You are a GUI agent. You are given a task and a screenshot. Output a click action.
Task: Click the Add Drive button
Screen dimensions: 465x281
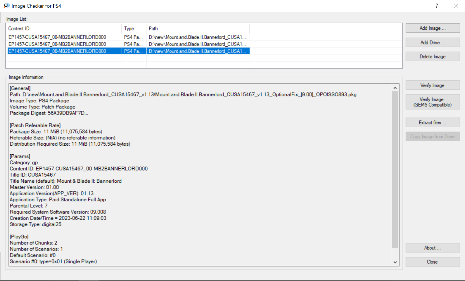[x=433, y=42]
